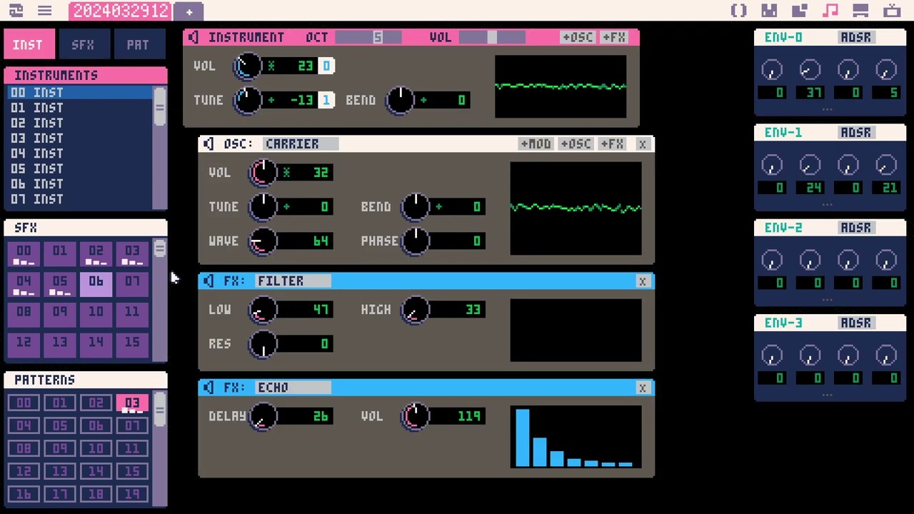This screenshot has height=514, width=914.
Task: Toggle the OSC VOL multiply mode symbol
Action: tap(286, 173)
